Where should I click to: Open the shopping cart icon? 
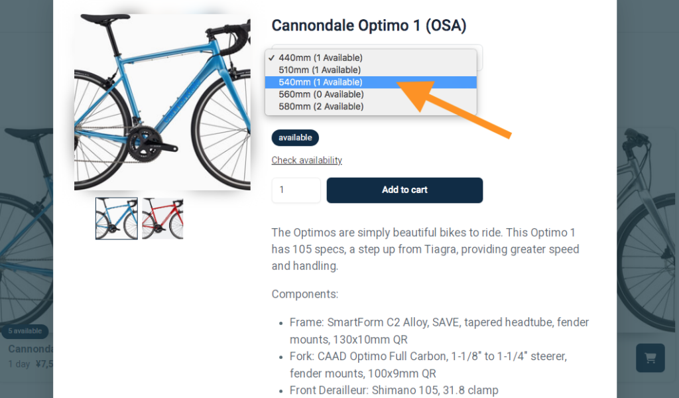point(650,358)
